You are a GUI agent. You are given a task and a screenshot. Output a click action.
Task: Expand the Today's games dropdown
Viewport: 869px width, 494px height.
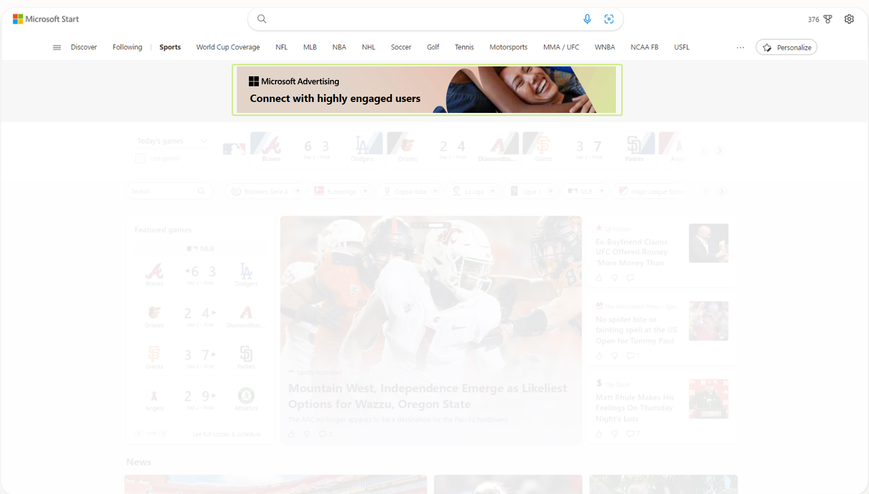[203, 141]
